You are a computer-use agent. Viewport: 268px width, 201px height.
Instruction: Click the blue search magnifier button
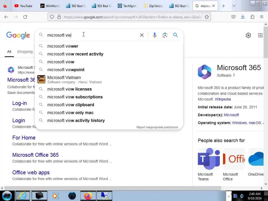(175, 35)
